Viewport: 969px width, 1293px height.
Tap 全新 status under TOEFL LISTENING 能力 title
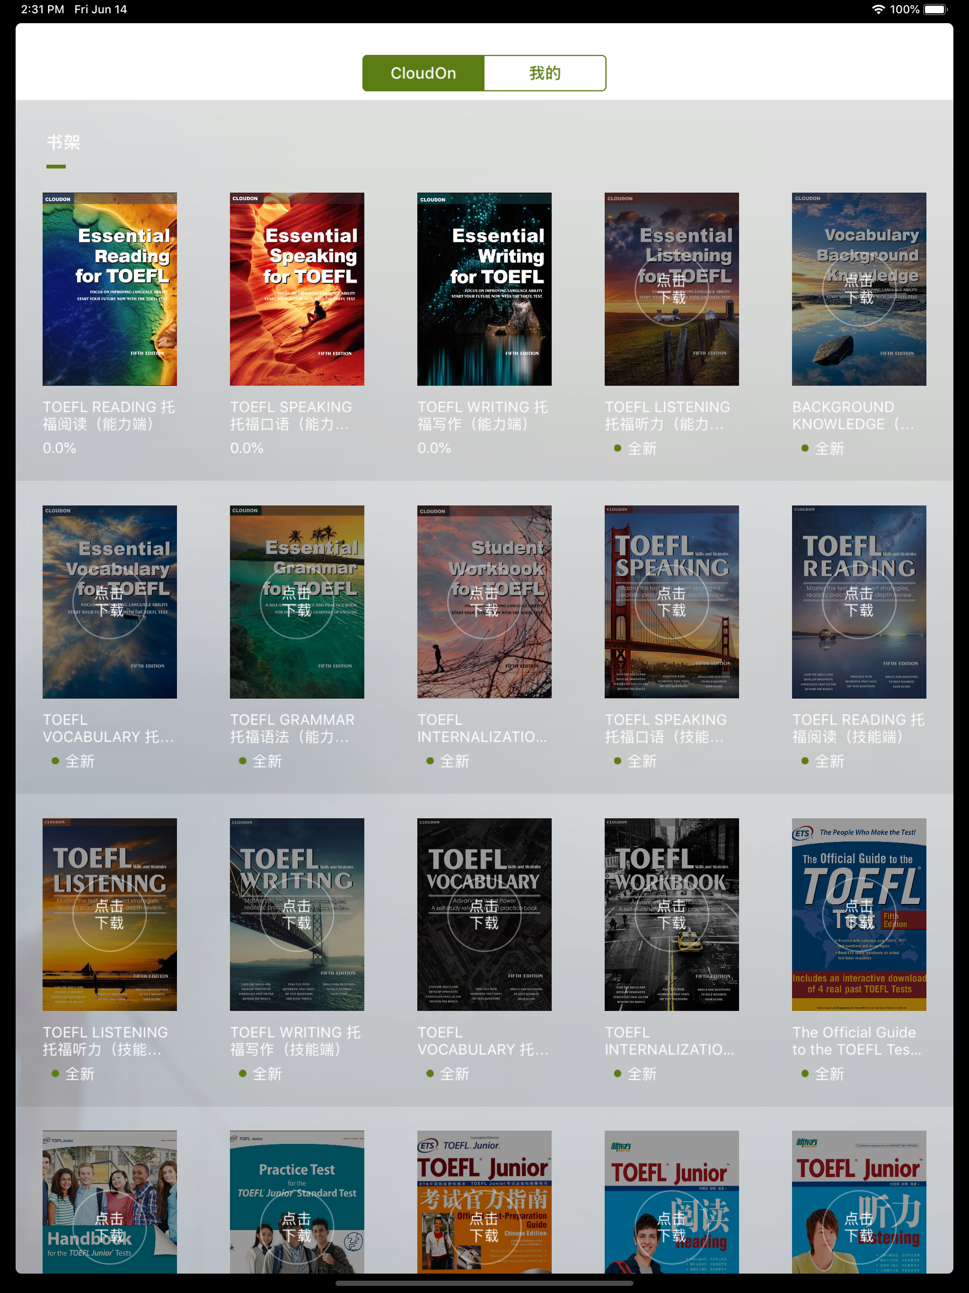click(x=642, y=448)
